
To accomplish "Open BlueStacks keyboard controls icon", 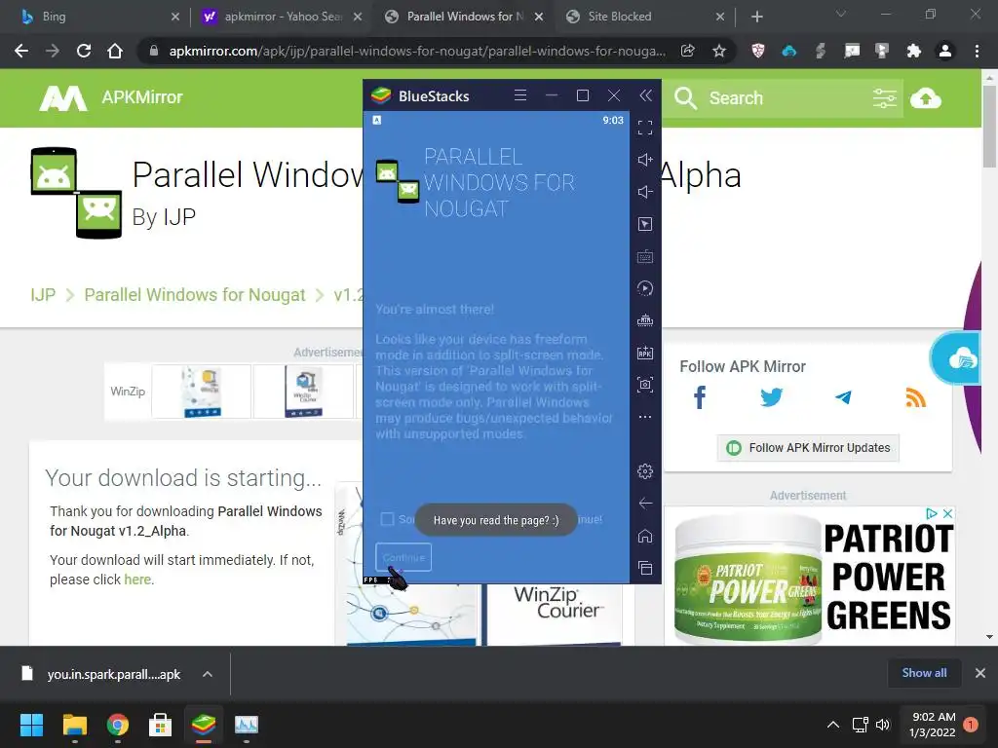I will (645, 256).
